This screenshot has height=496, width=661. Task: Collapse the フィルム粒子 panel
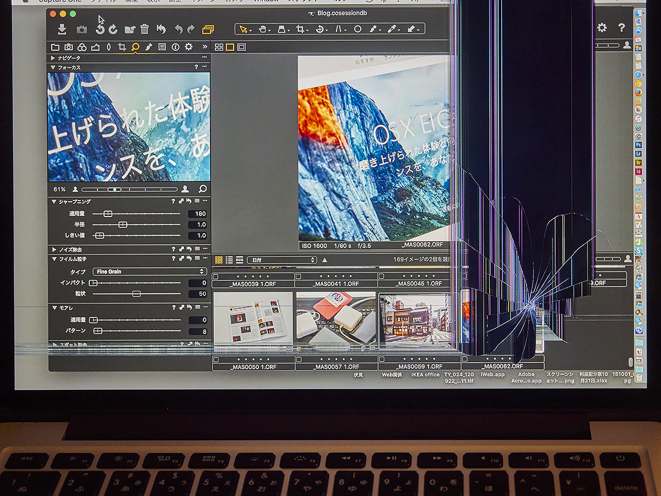(53, 259)
